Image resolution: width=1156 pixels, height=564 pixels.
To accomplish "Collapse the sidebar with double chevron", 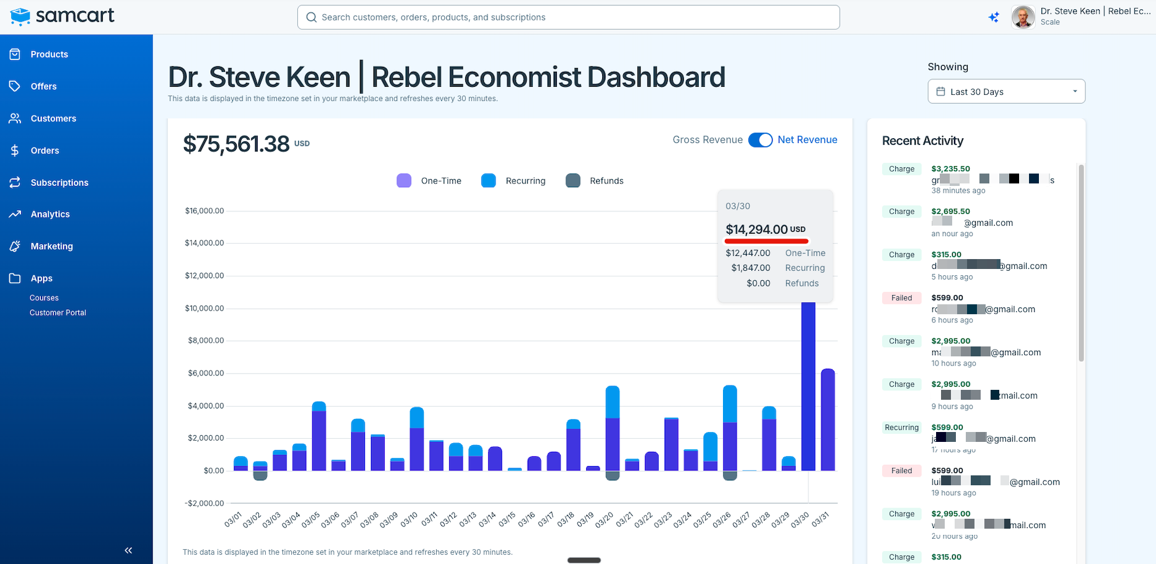I will [128, 550].
